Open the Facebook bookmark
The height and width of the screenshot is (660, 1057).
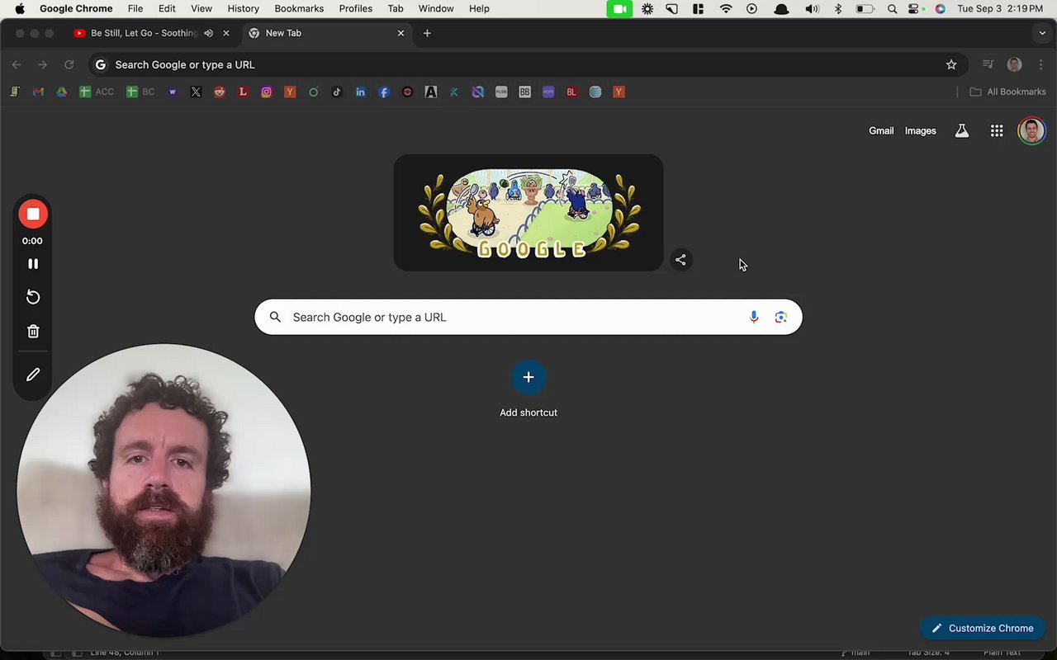384,92
